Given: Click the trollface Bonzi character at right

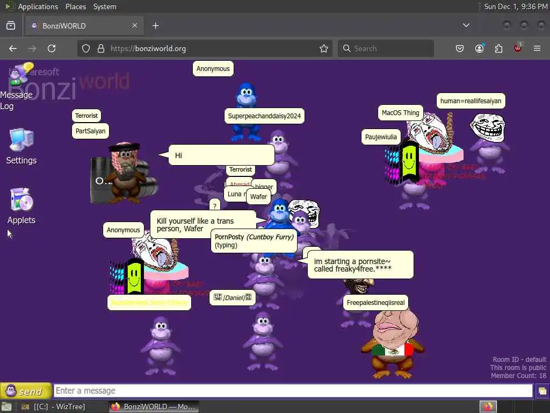Looking at the screenshot, I should tap(489, 142).
